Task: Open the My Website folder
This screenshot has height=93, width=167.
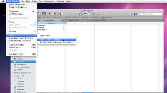Action: click(43, 30)
